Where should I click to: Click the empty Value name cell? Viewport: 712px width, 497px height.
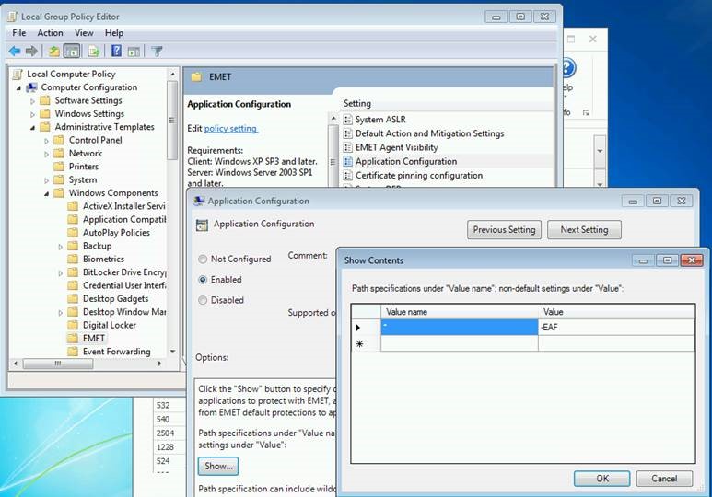pos(459,344)
